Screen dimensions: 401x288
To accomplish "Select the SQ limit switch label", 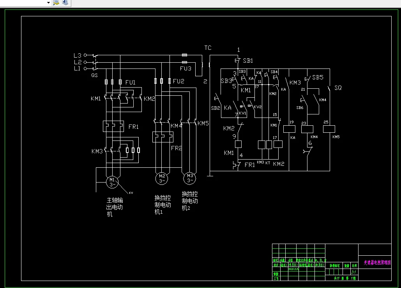I will [338, 88].
